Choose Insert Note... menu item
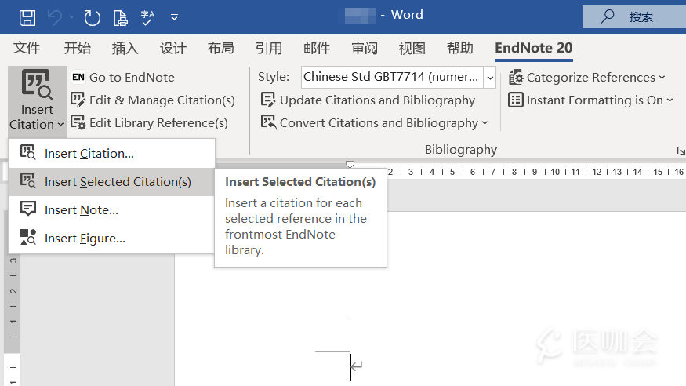 pyautogui.click(x=112, y=210)
